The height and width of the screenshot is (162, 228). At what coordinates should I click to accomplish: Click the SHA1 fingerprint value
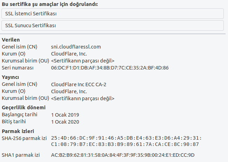pos(123,155)
